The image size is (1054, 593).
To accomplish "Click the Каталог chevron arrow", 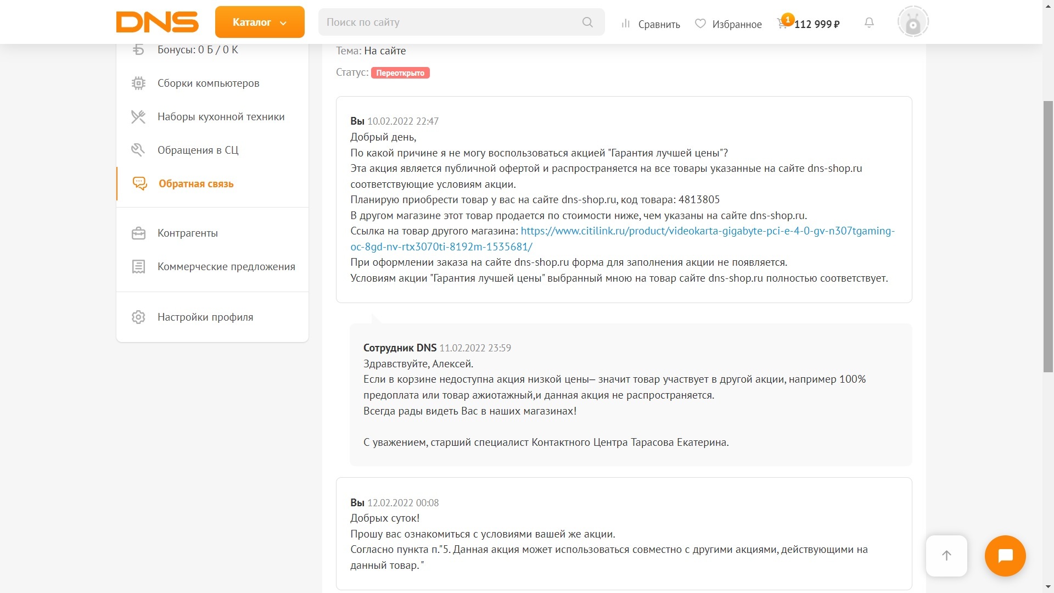I will tap(283, 23).
